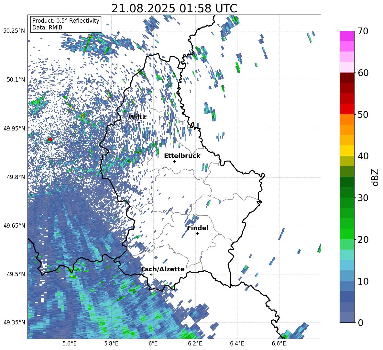
Task: Click the Product: 0.5° Reflectivity text
Action: pos(66,21)
